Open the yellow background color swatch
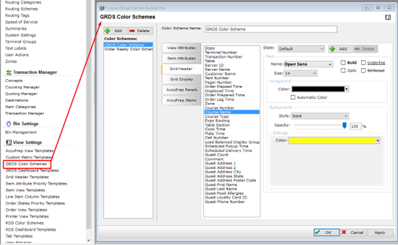398x245 pixels. [334, 141]
